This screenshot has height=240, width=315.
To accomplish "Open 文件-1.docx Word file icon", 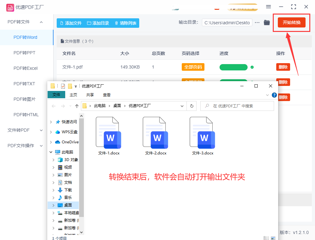I will coord(109,133).
